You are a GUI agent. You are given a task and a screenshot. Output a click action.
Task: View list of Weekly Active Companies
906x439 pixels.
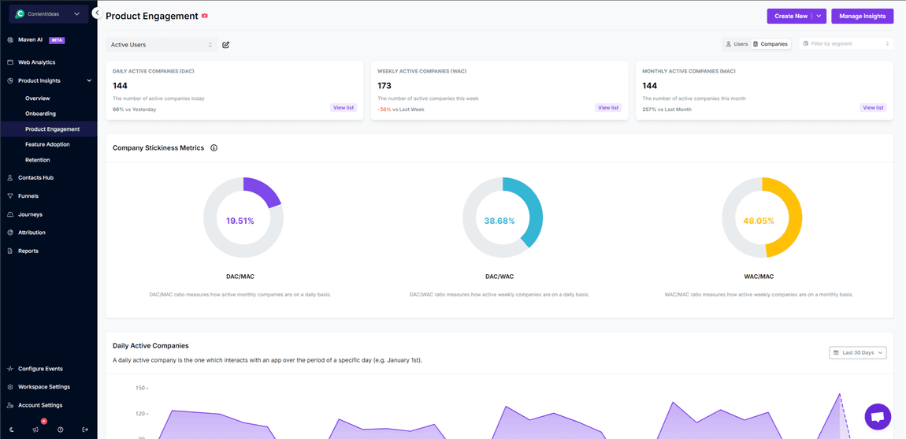(x=607, y=108)
